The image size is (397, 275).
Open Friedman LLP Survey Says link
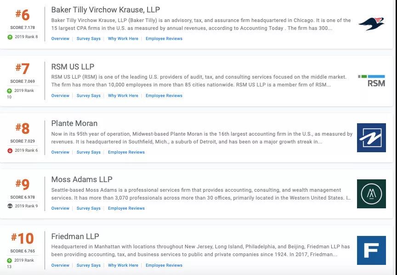click(89, 265)
